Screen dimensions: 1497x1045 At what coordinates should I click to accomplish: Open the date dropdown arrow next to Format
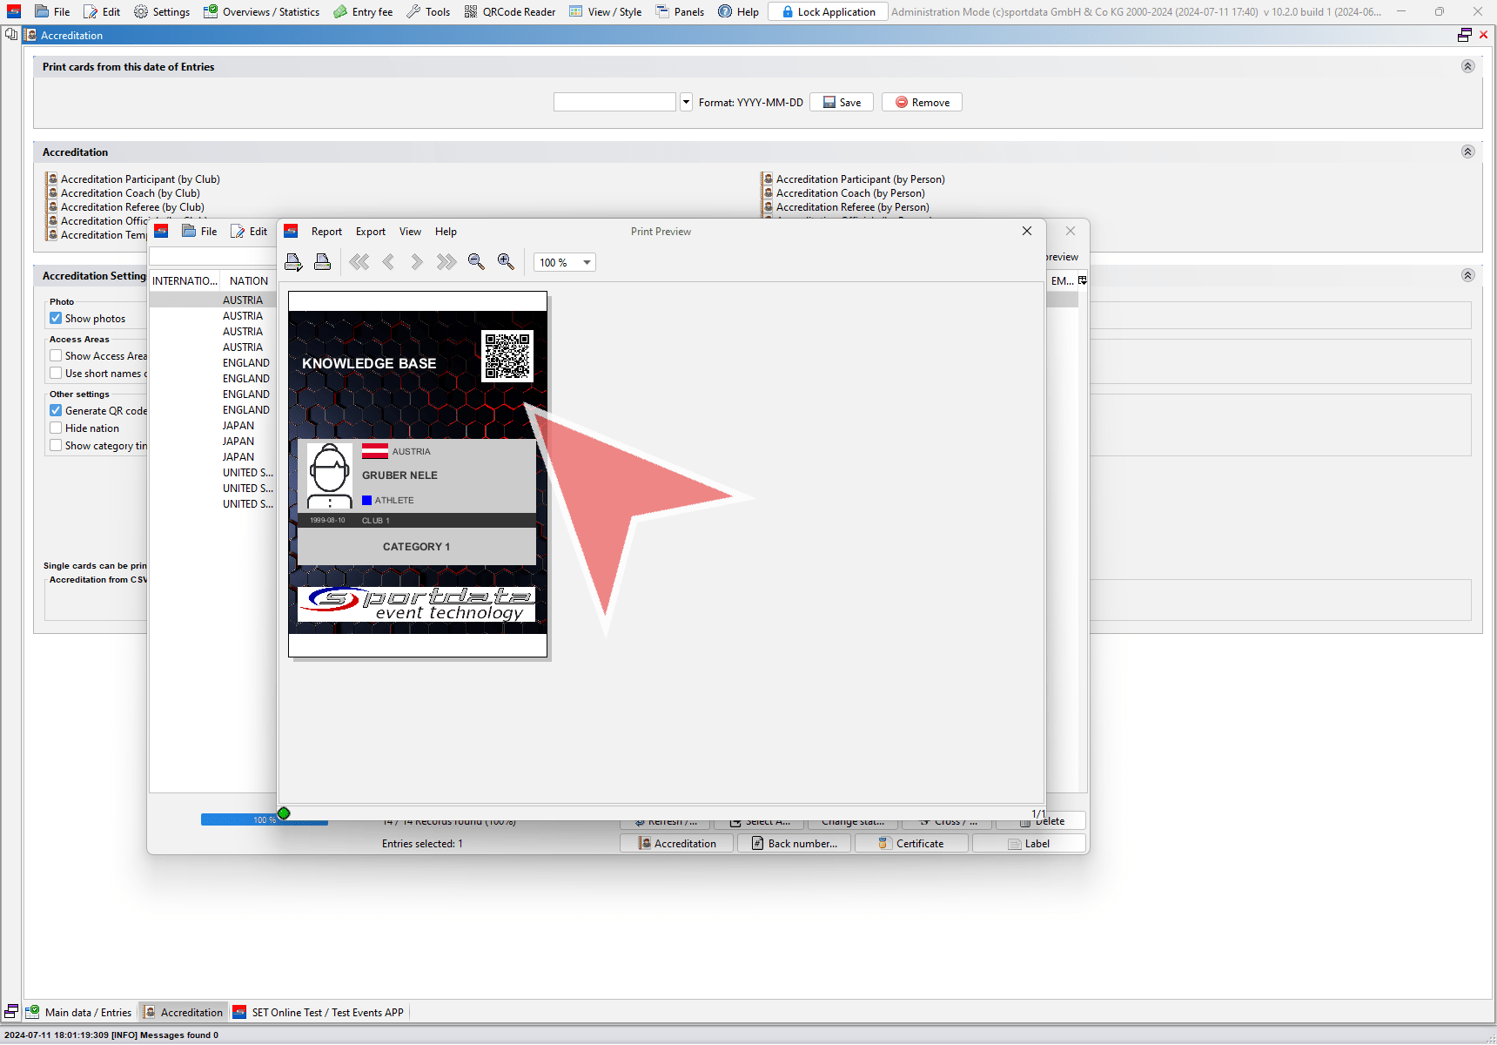686,103
